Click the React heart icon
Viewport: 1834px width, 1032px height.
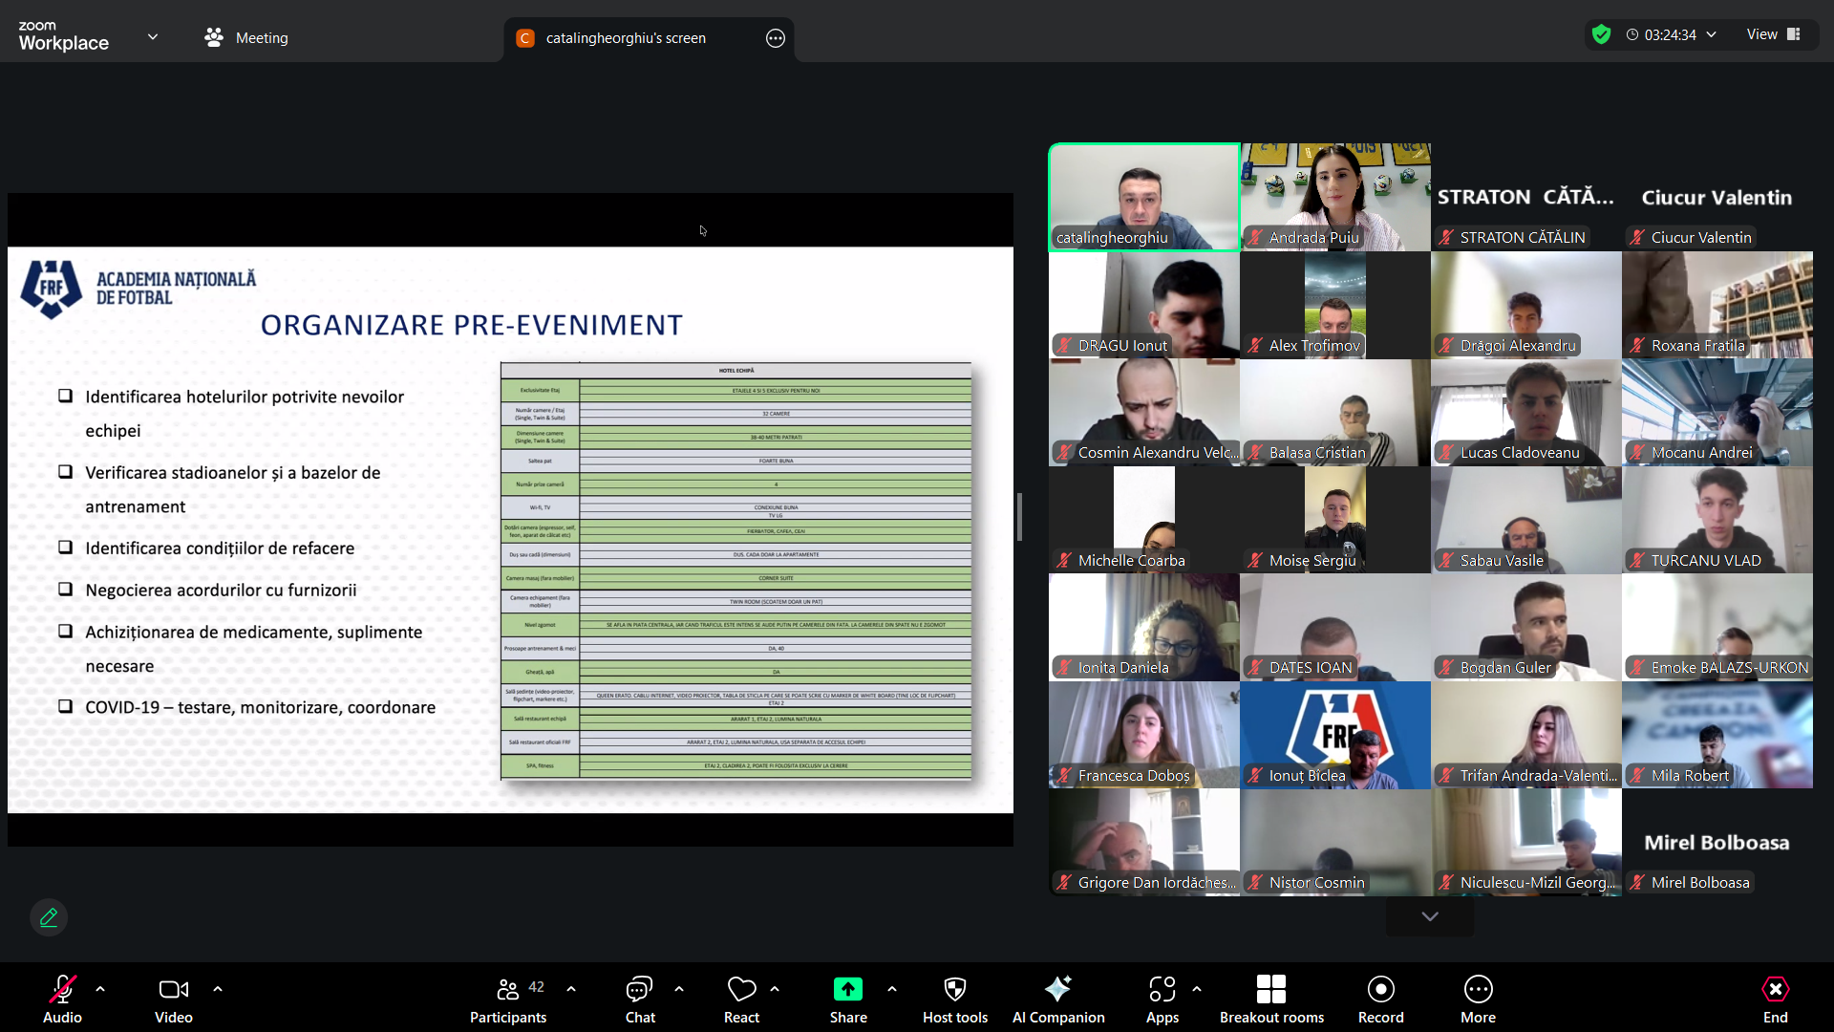coord(741,990)
